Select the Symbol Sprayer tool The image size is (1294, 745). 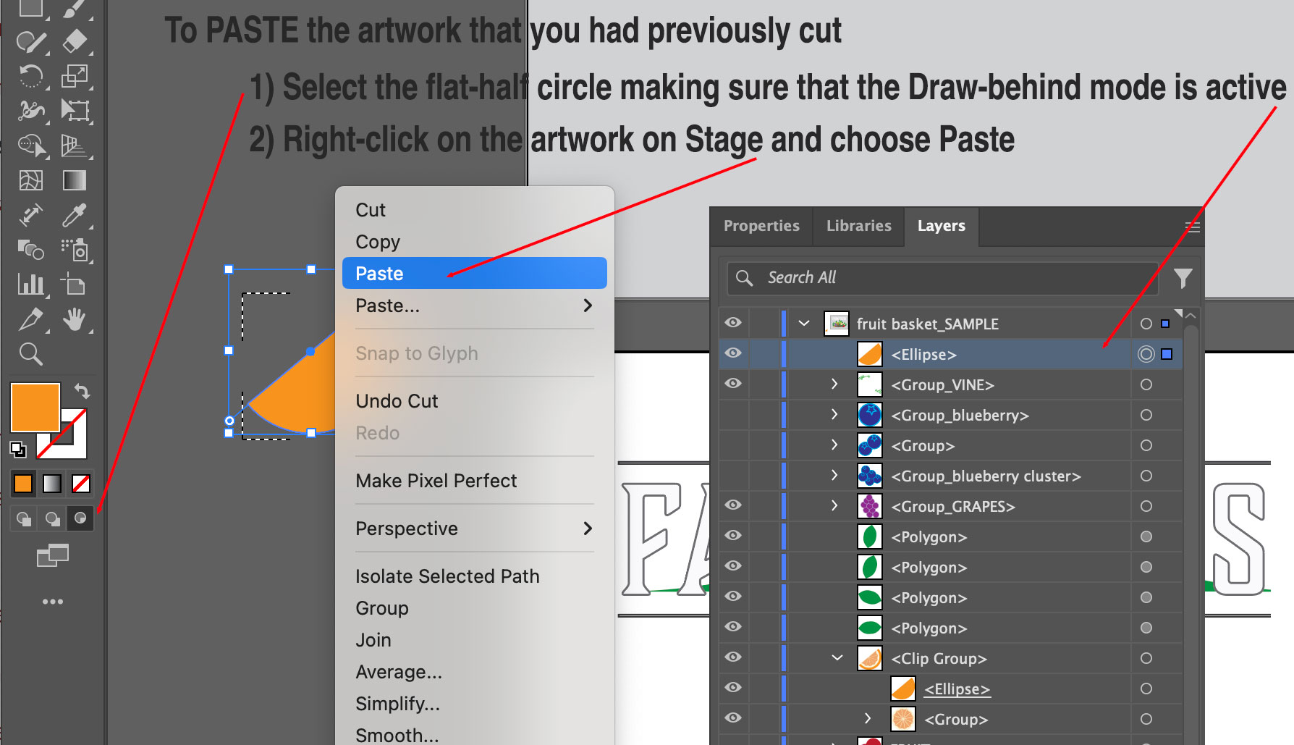pyautogui.click(x=75, y=250)
